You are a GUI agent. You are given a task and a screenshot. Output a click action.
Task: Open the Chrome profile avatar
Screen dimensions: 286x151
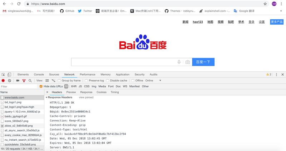[x=274, y=4]
